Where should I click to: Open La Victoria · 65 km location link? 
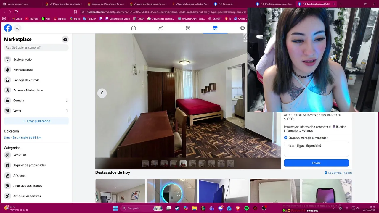(338, 173)
